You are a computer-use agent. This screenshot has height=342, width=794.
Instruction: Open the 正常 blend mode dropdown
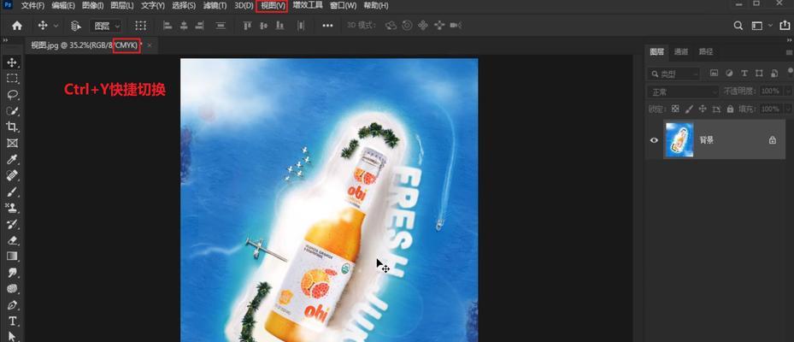[x=684, y=91]
